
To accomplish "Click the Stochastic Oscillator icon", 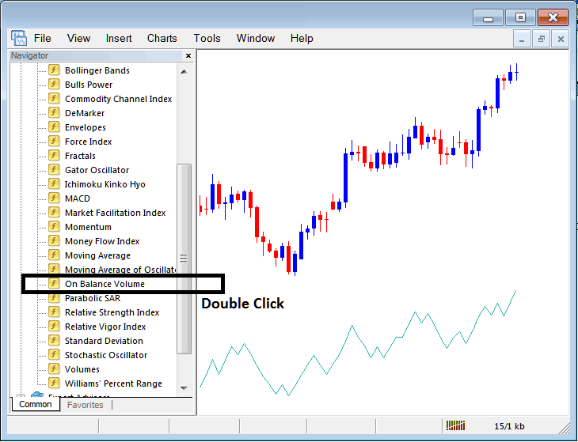I will point(54,355).
